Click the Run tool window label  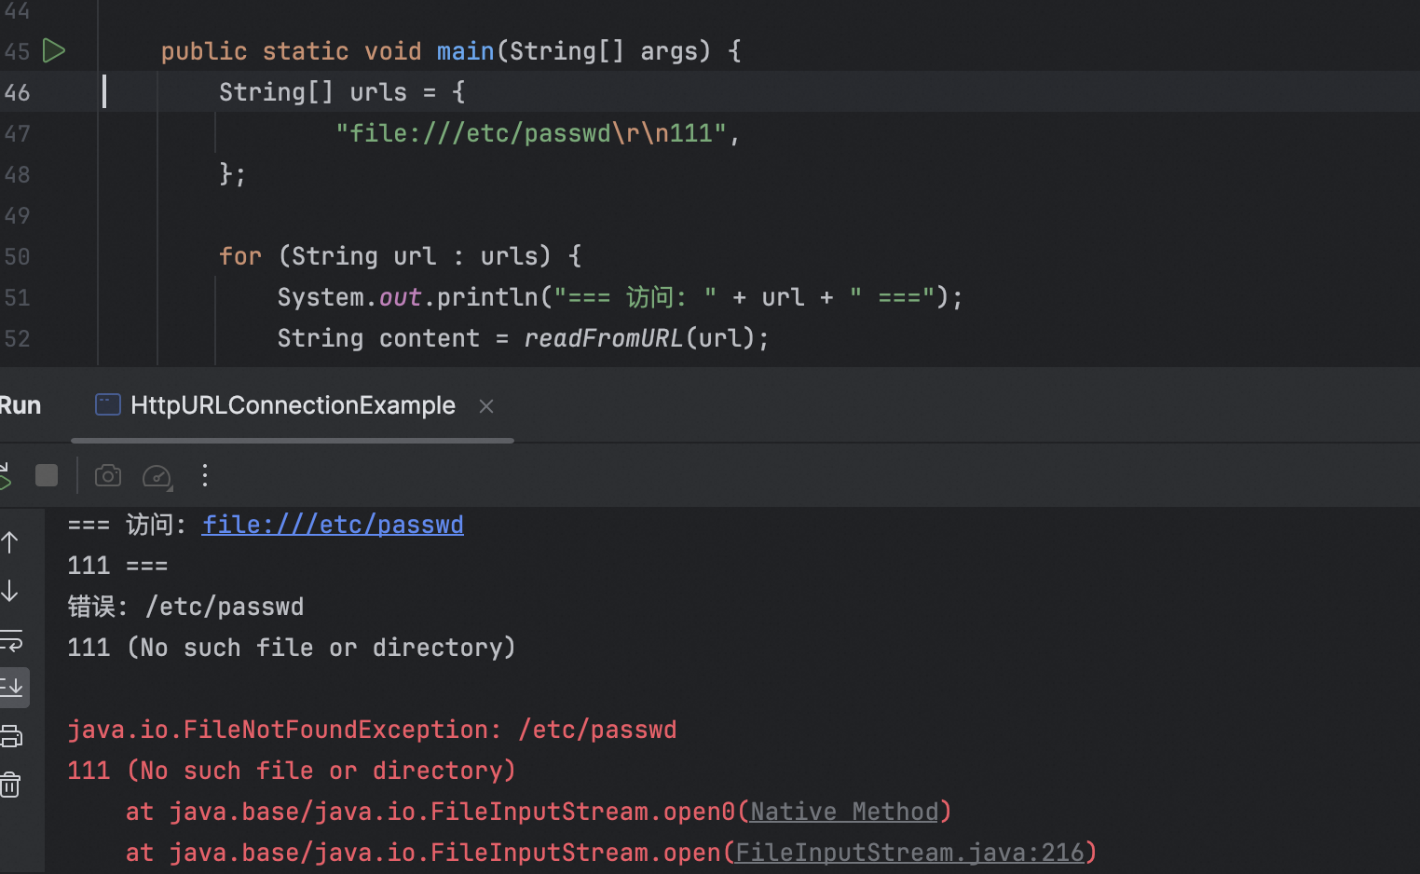pos(20,405)
